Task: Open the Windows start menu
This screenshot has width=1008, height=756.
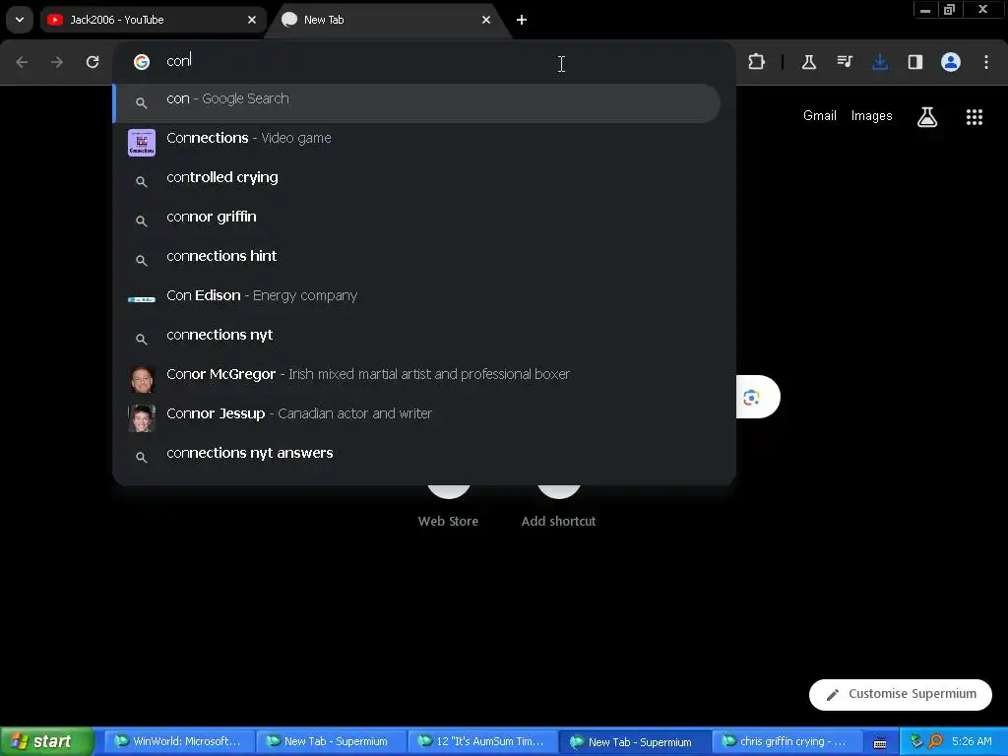Action: [46, 742]
